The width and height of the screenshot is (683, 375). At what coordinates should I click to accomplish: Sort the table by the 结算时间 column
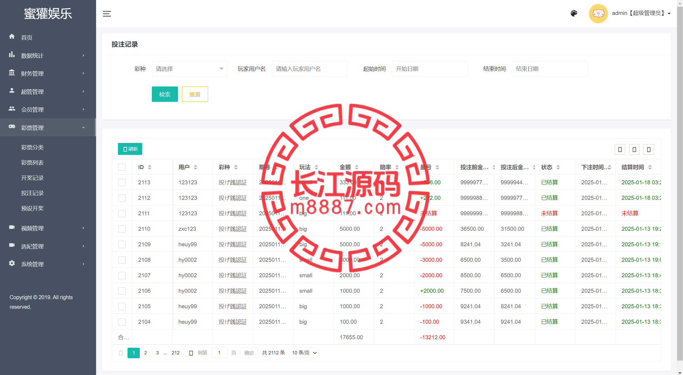click(x=650, y=167)
